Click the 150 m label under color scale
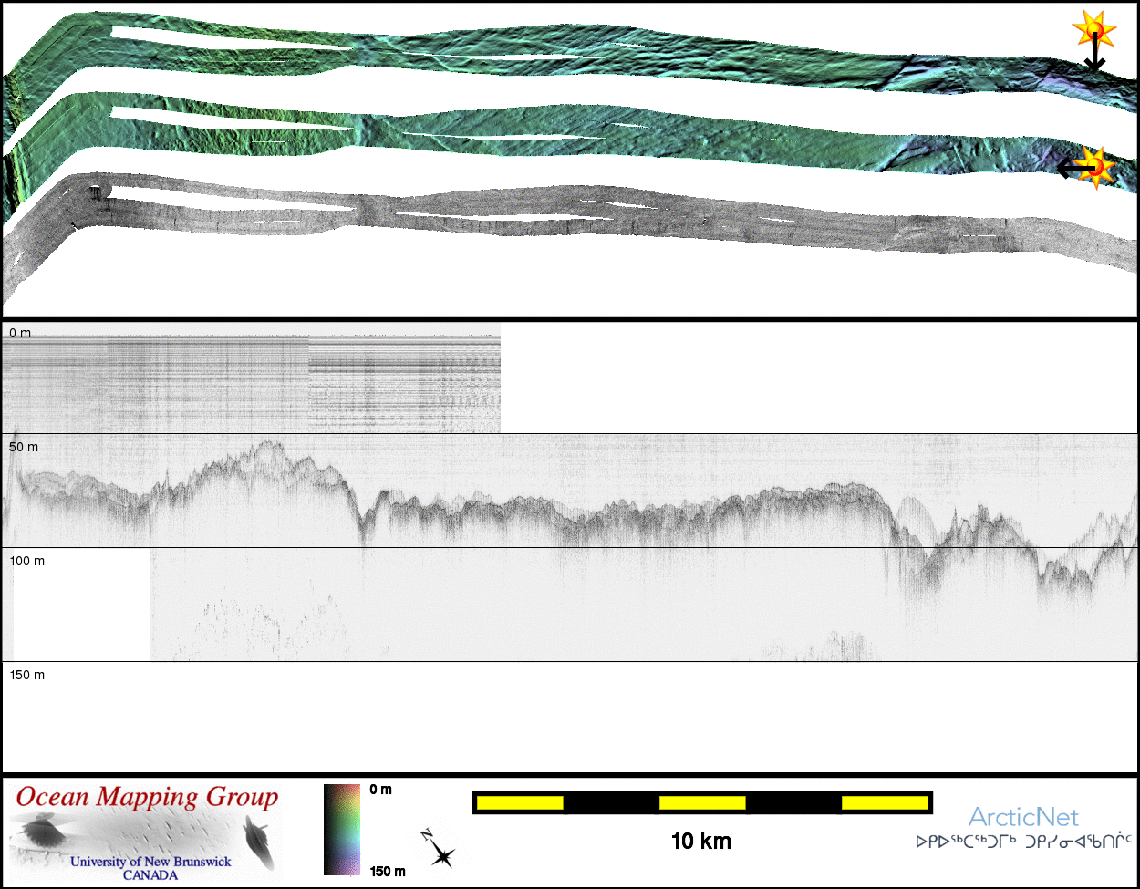 [388, 872]
